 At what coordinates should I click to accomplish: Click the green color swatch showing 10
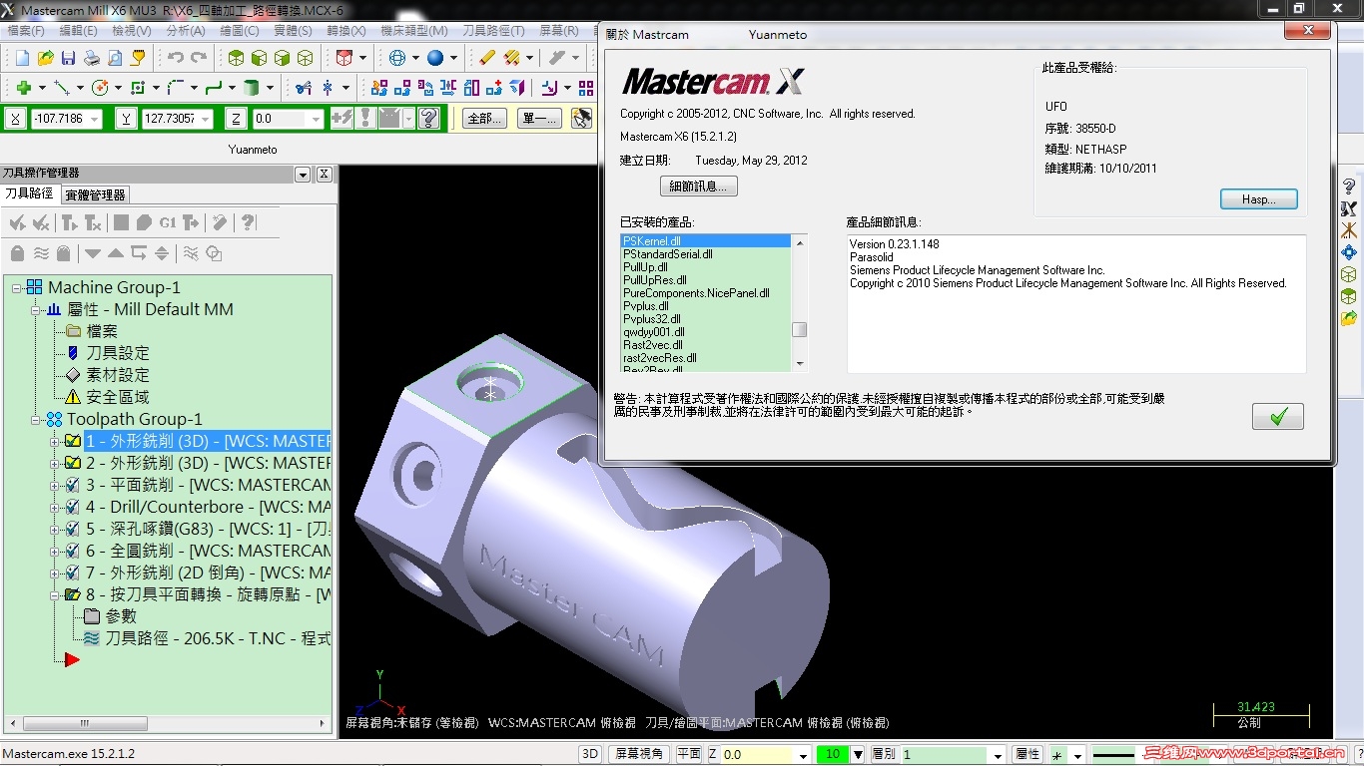(x=833, y=755)
